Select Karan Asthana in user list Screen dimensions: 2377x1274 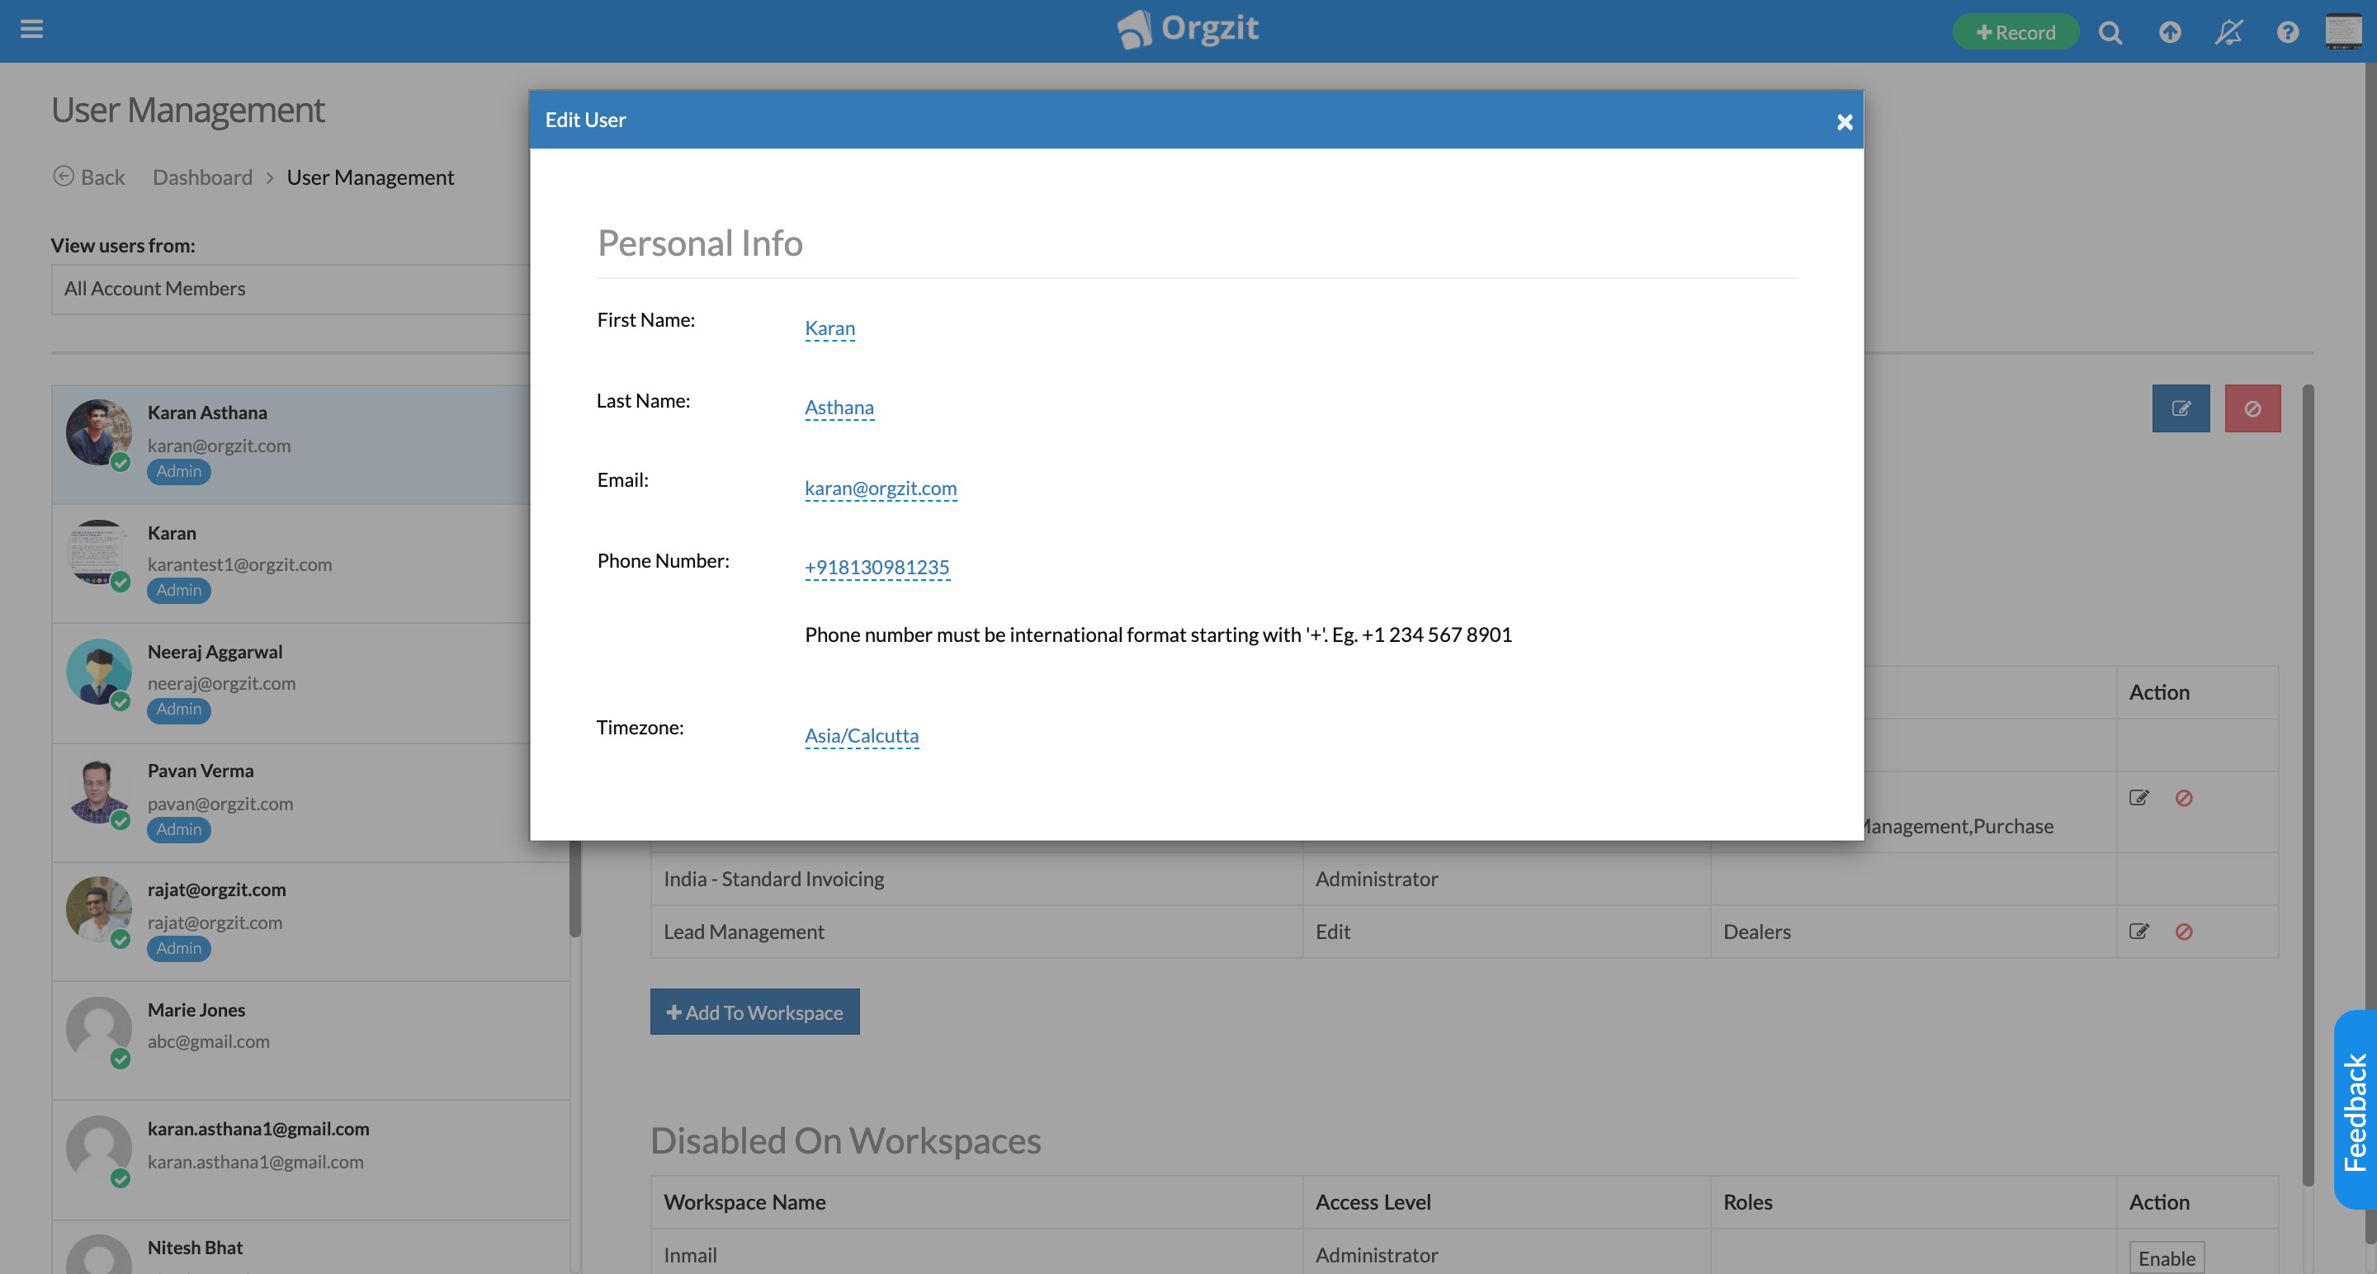[291, 445]
